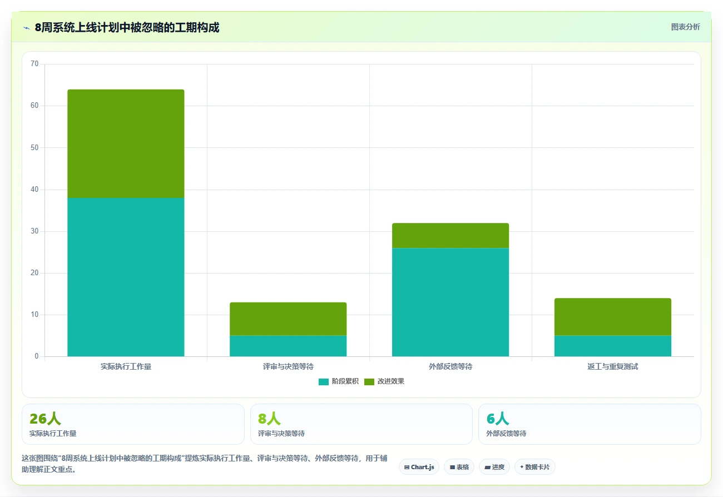Image resolution: width=723 pixels, height=497 pixels.
Task: Click the teal 阶段累积 legend color box
Action: (324, 381)
